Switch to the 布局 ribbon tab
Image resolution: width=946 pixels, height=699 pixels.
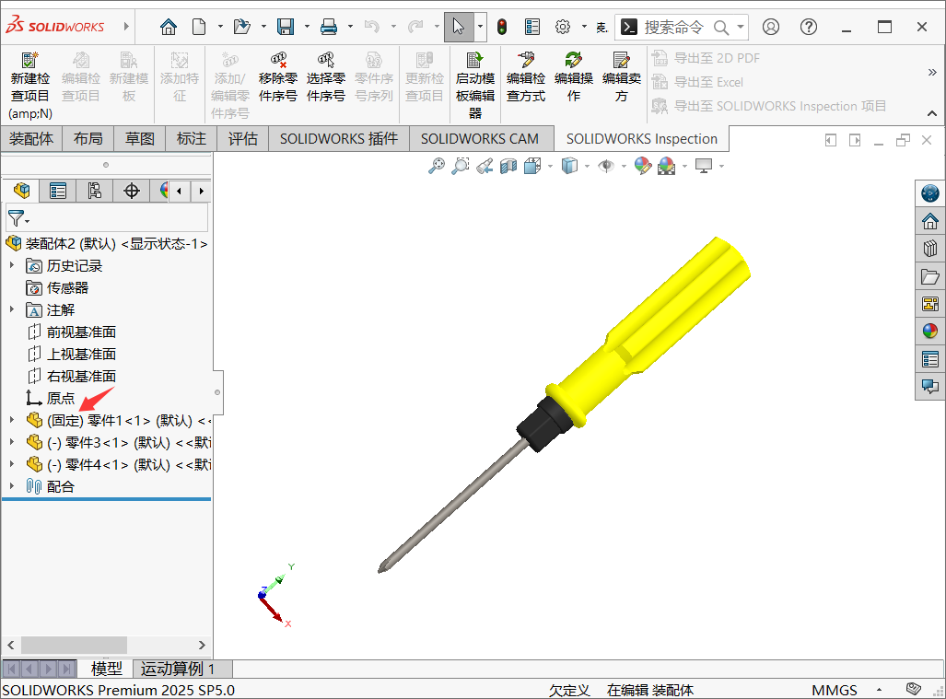point(88,139)
